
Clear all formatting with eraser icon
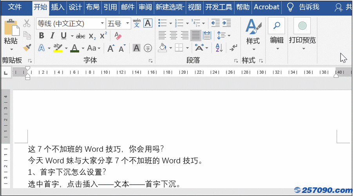118,36
